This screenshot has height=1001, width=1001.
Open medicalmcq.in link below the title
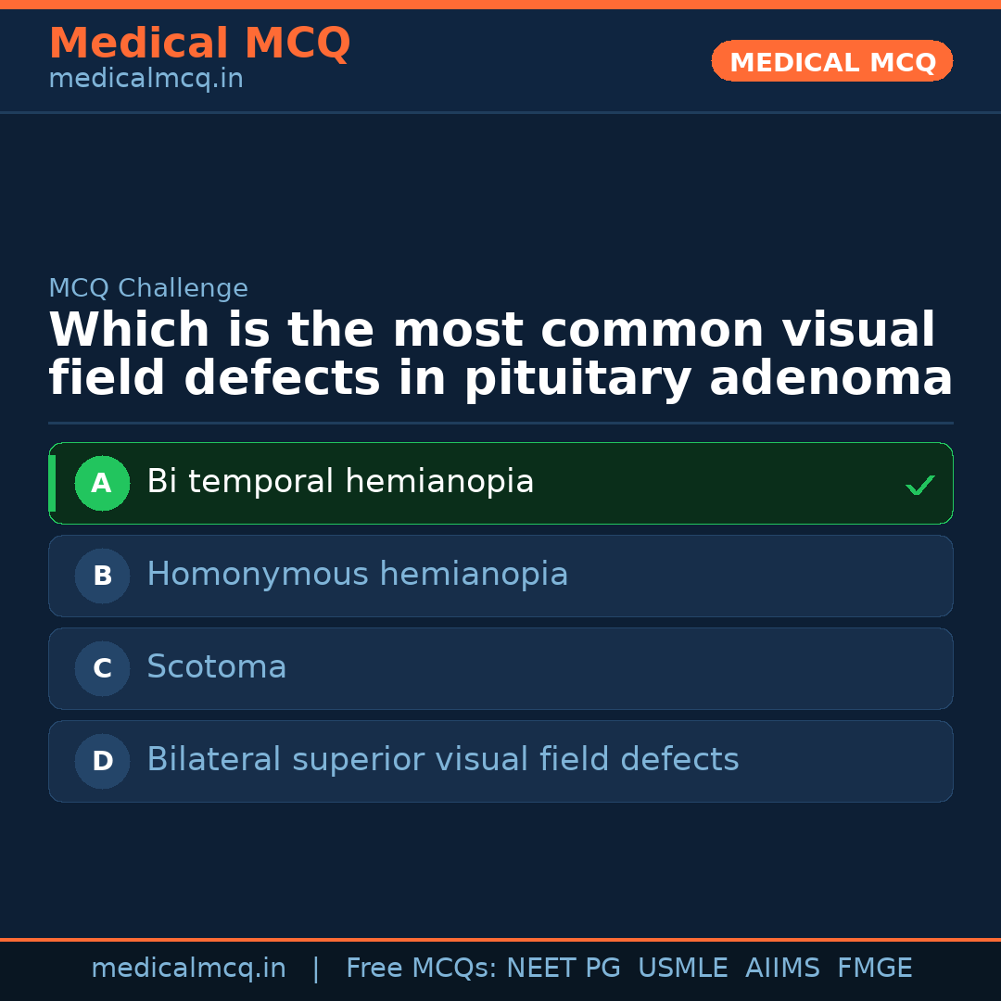pos(146,79)
